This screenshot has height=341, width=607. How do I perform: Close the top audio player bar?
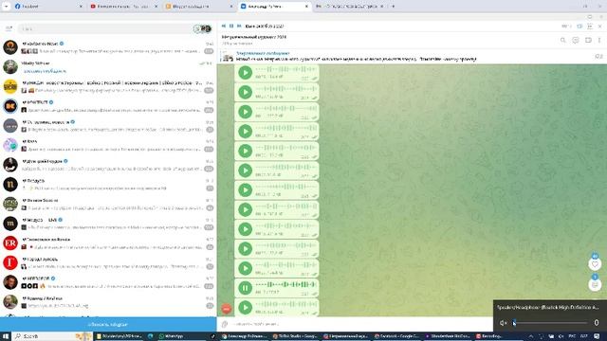click(x=599, y=27)
